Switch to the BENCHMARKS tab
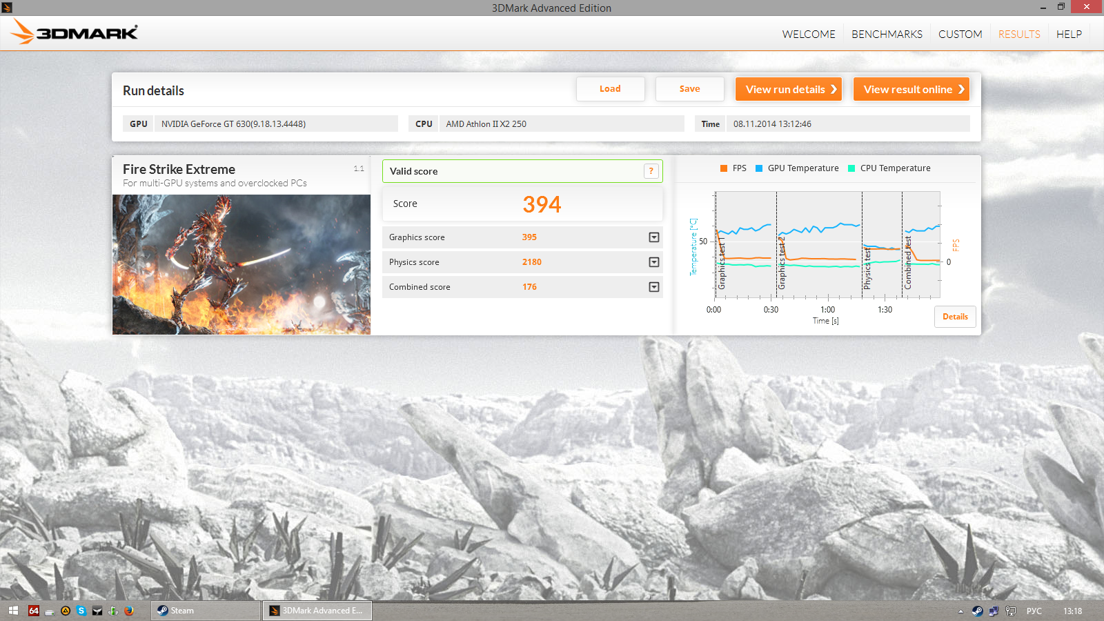Viewport: 1104px width, 621px height. click(887, 34)
